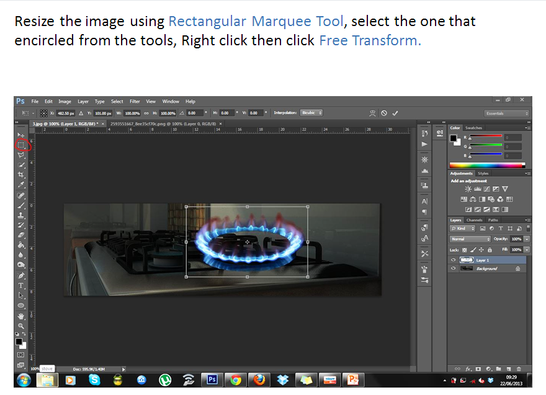Viewport: 546px width, 395px height.
Task: Open the Filter menu
Action: coord(135,101)
